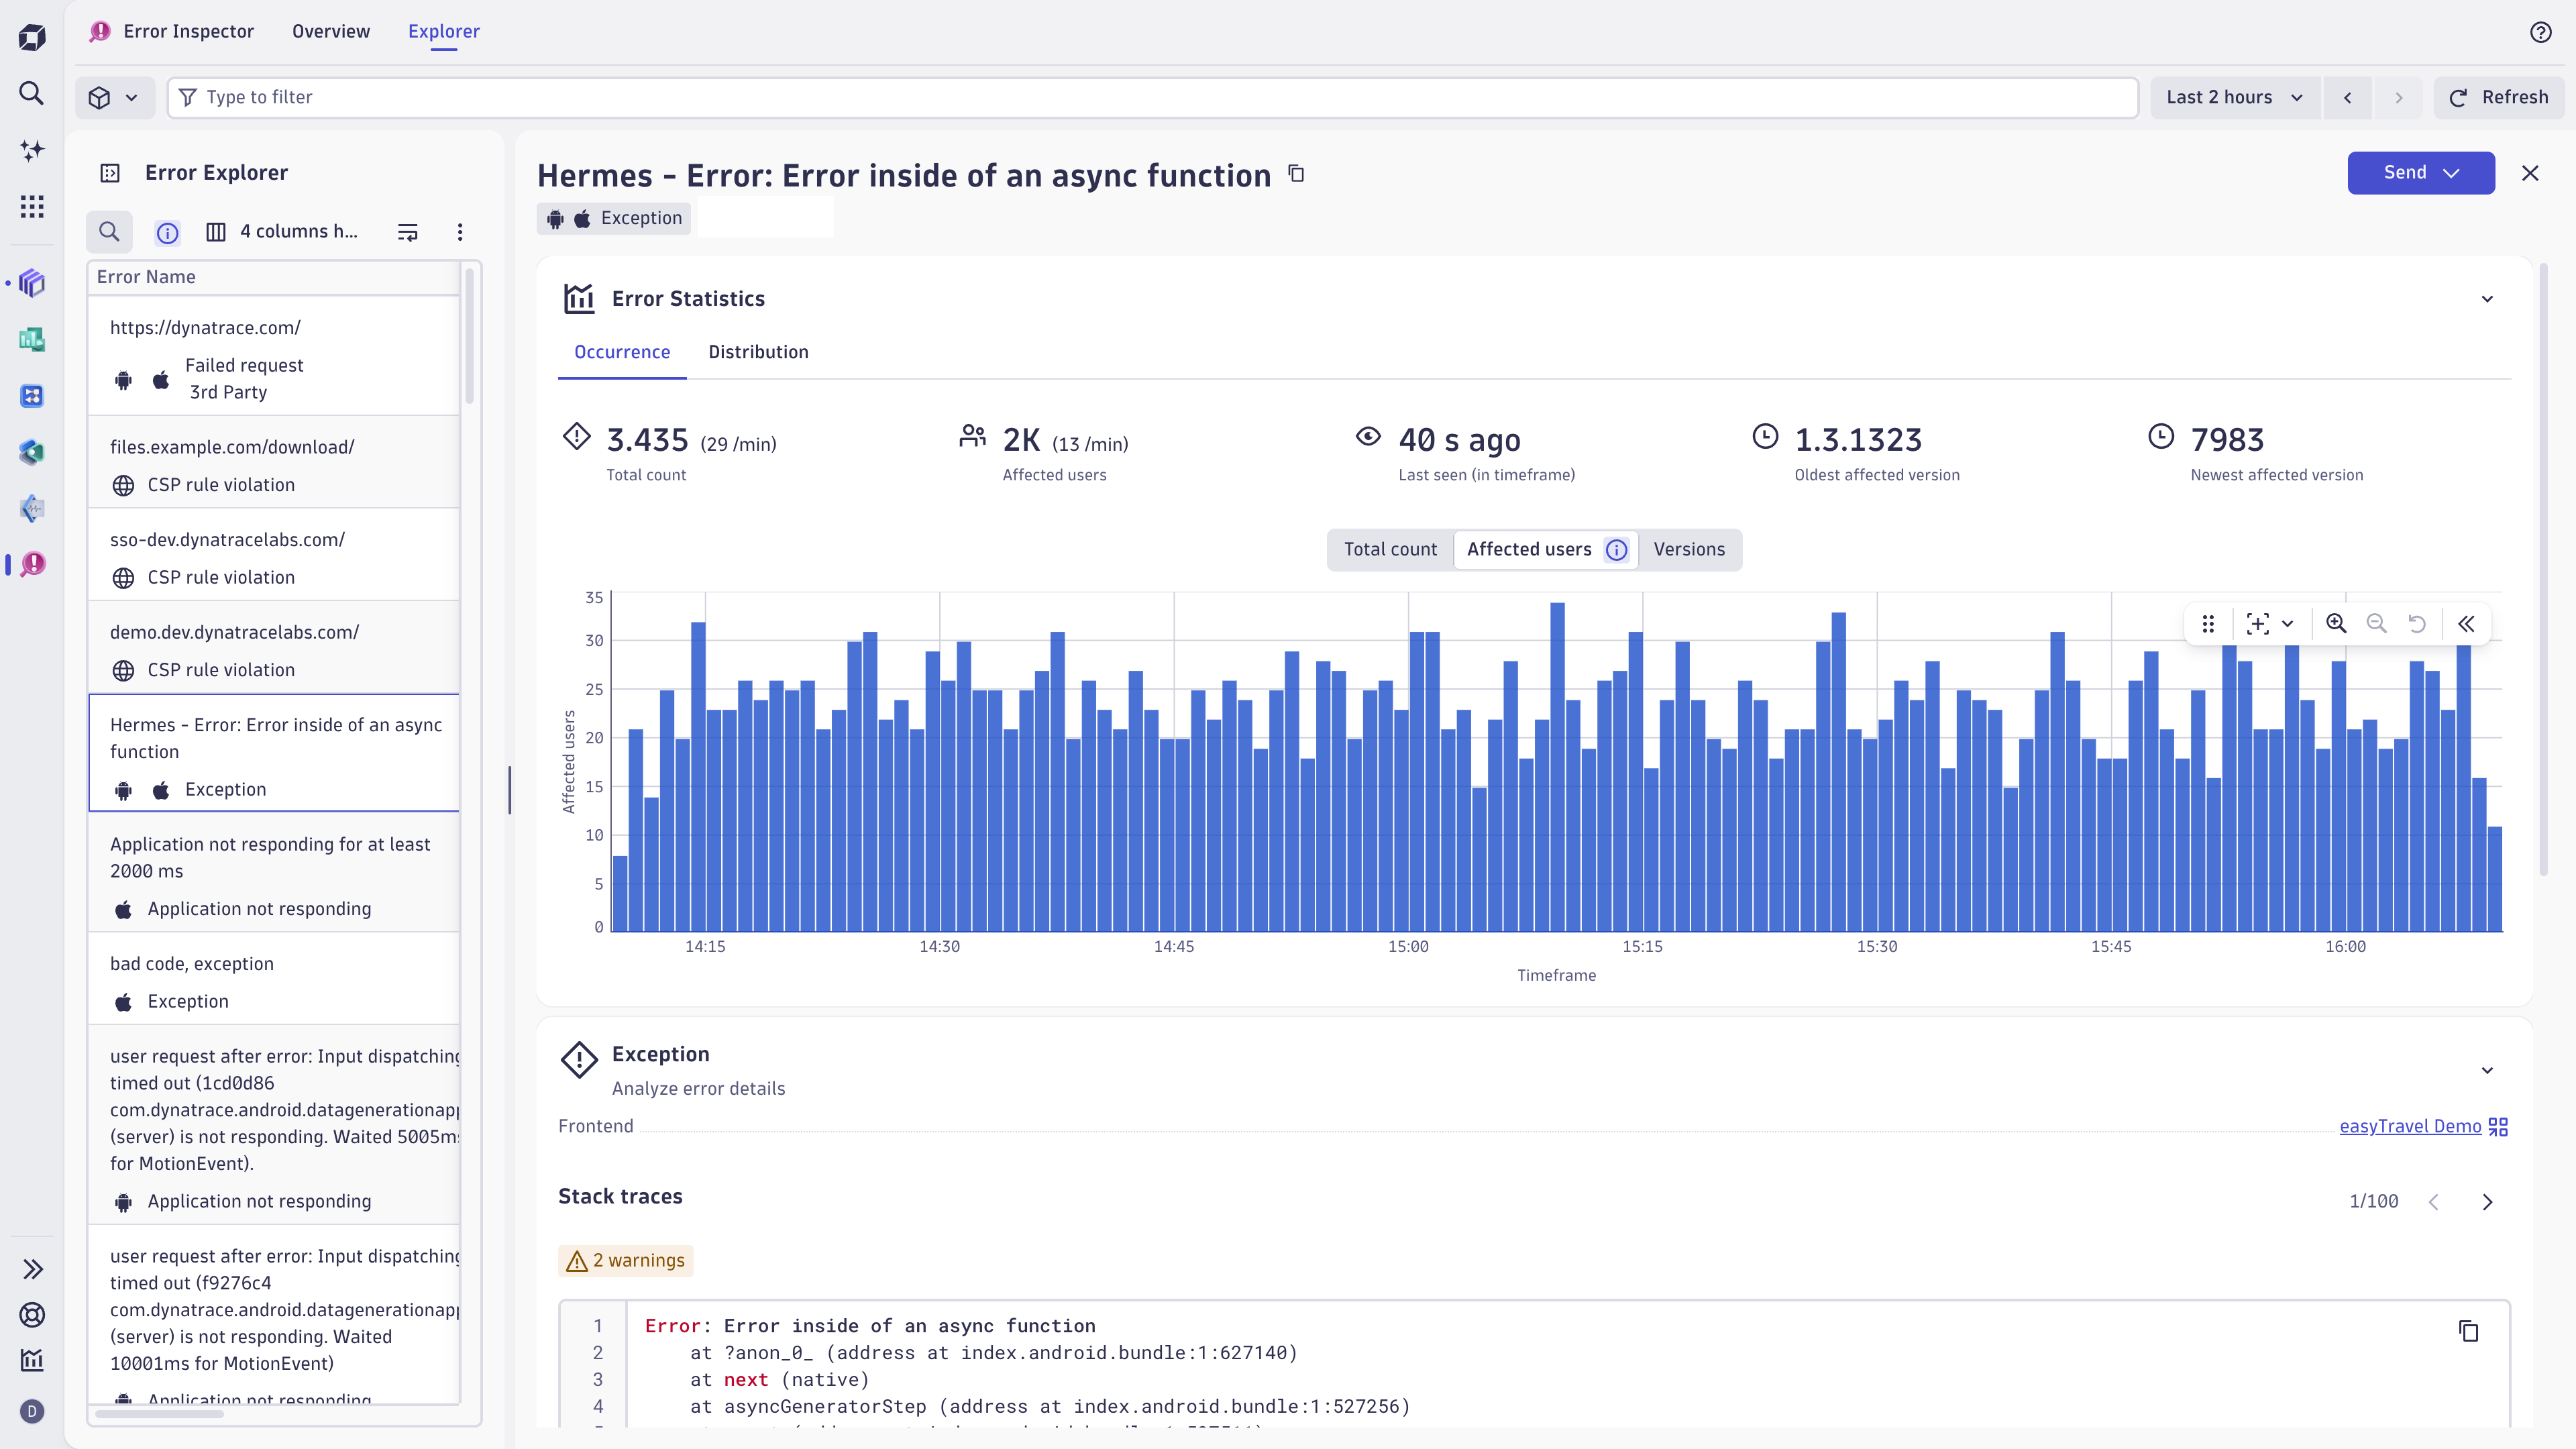2576x1449 pixels.
Task: Select the Affected users chart toggle
Action: click(1529, 549)
